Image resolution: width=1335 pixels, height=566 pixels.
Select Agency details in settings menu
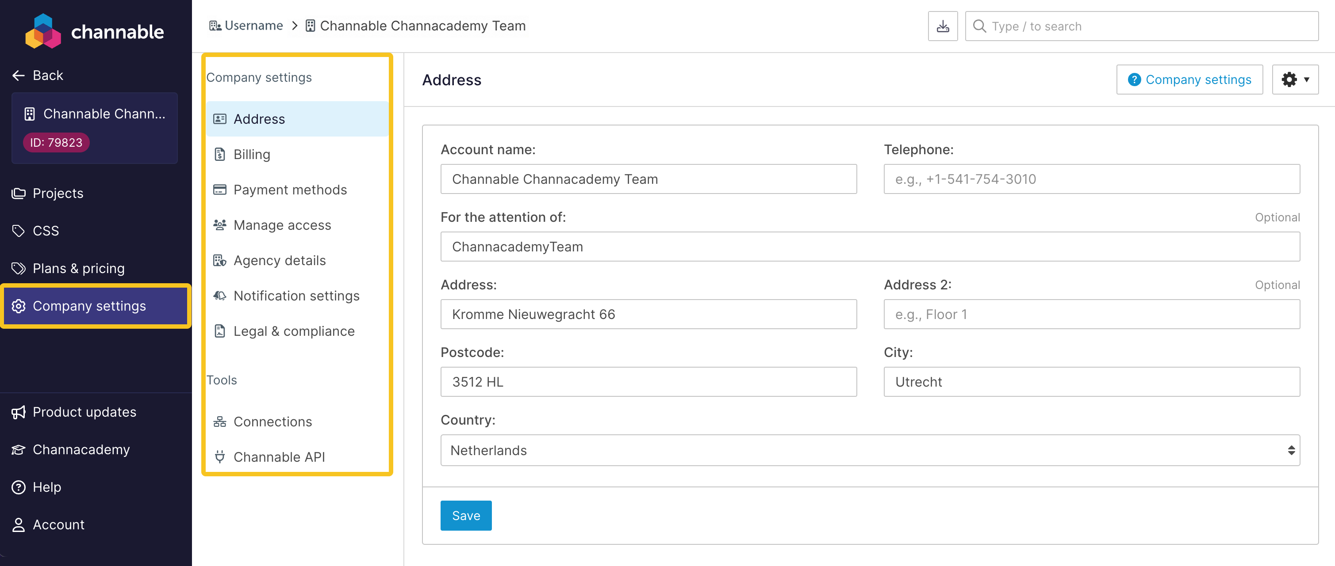pyautogui.click(x=279, y=261)
